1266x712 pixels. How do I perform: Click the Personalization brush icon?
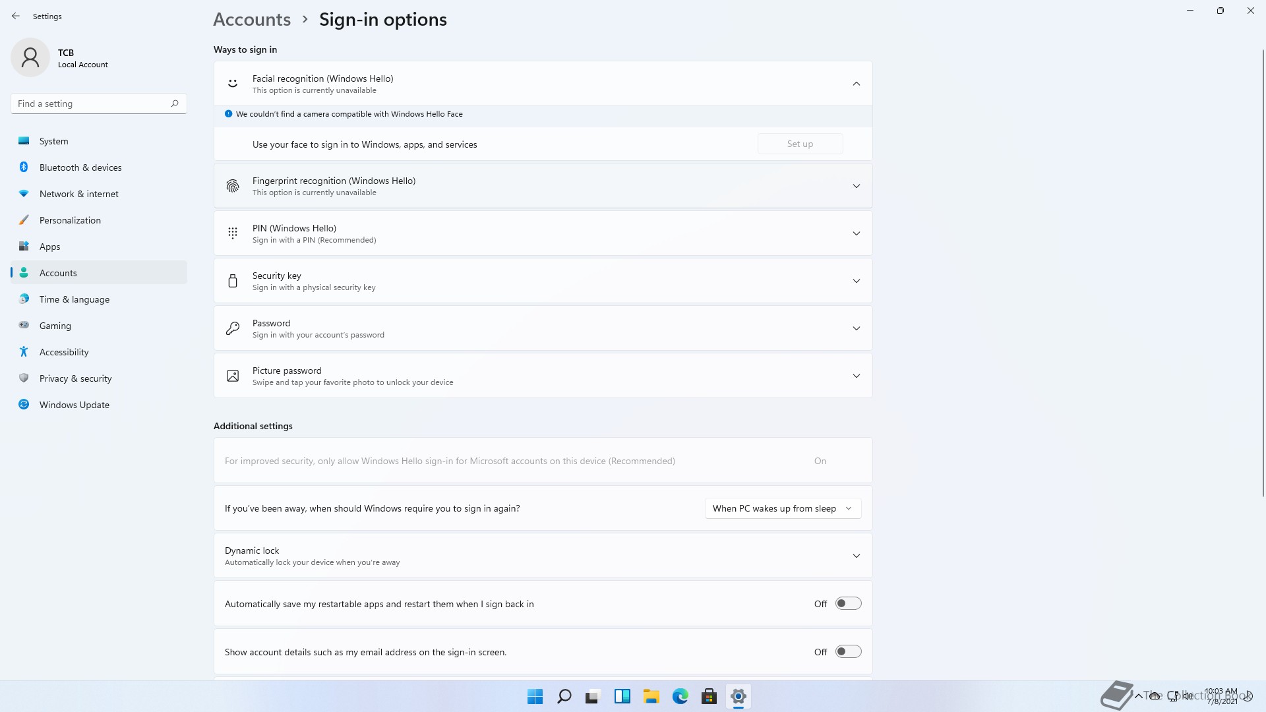(24, 220)
